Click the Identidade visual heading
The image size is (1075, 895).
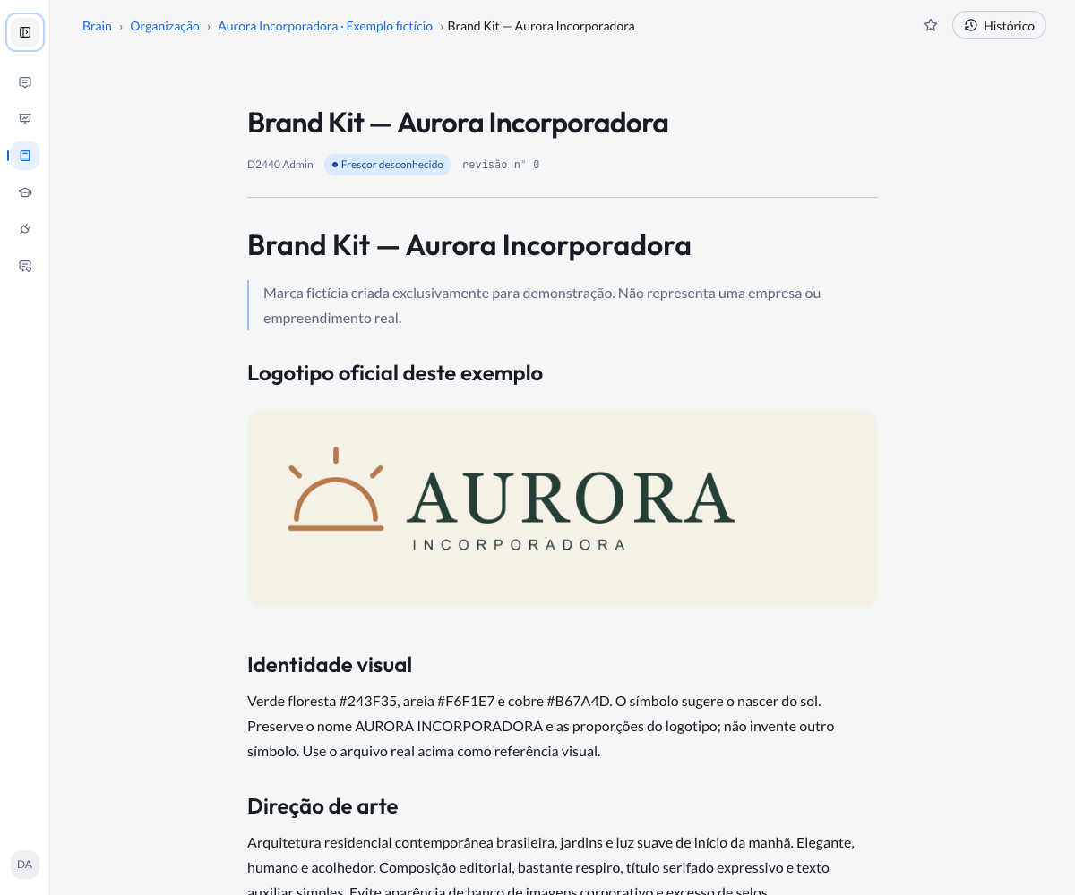(x=330, y=665)
